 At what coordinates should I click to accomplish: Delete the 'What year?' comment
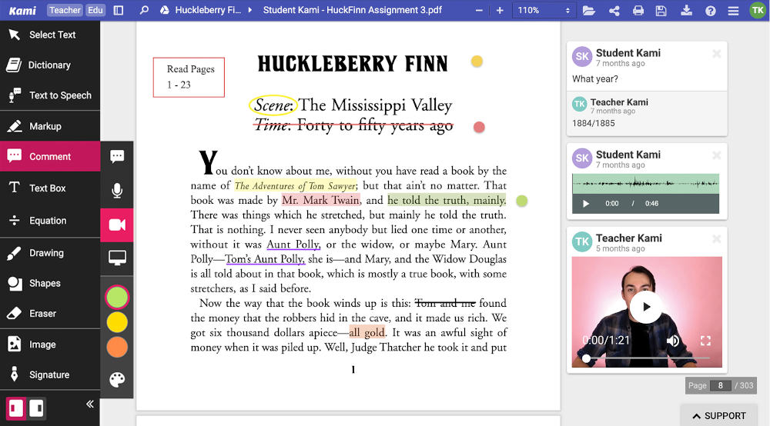pyautogui.click(x=716, y=54)
